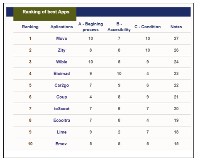Click Emov's Notes total of 15
The image size is (198, 161).
point(176,144)
